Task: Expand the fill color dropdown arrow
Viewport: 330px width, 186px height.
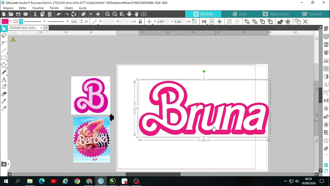Action: (x=11, y=21)
